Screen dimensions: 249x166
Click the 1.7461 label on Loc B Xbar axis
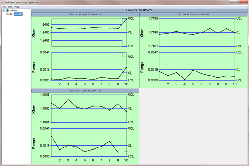(x=153, y=46)
